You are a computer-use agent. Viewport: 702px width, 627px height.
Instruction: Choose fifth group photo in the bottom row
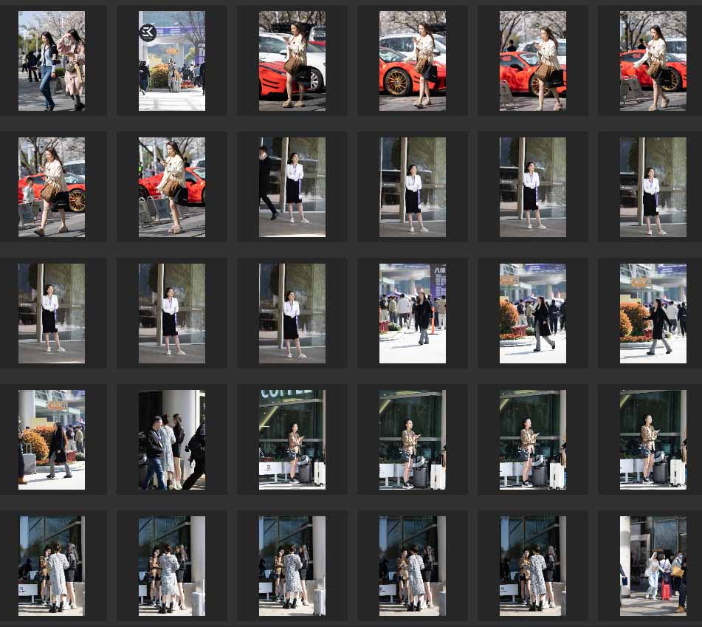coord(533,566)
